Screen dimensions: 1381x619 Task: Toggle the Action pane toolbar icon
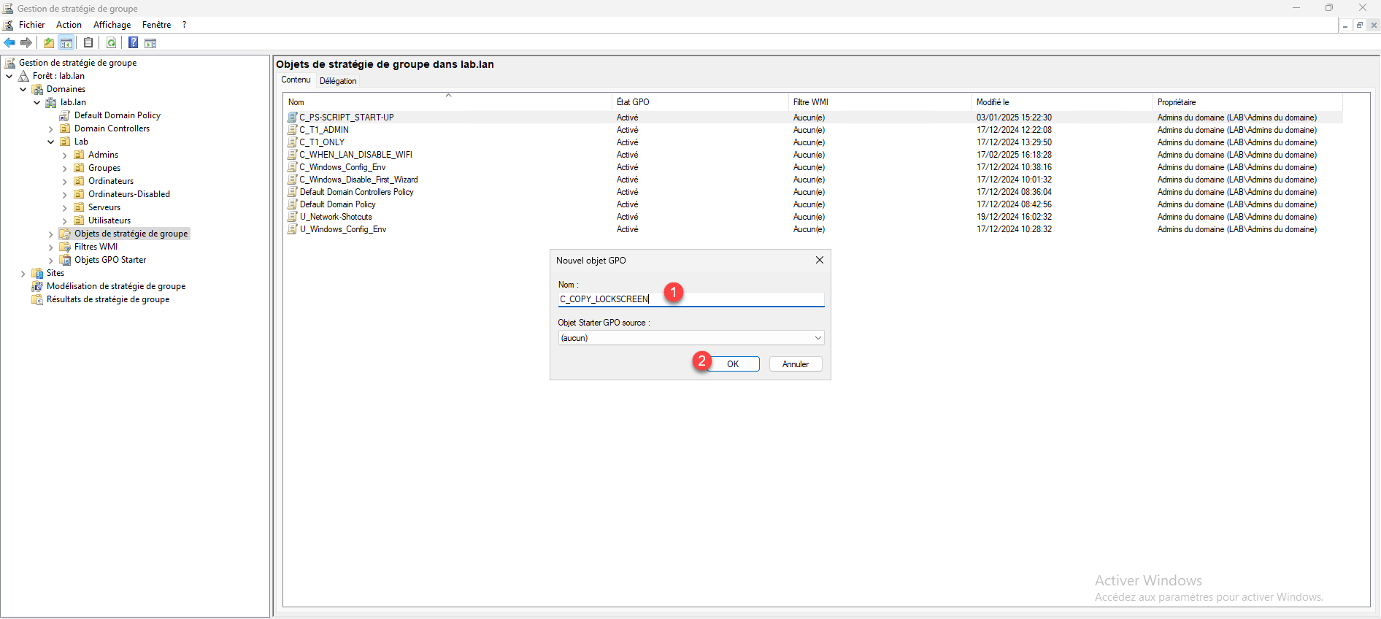[150, 43]
